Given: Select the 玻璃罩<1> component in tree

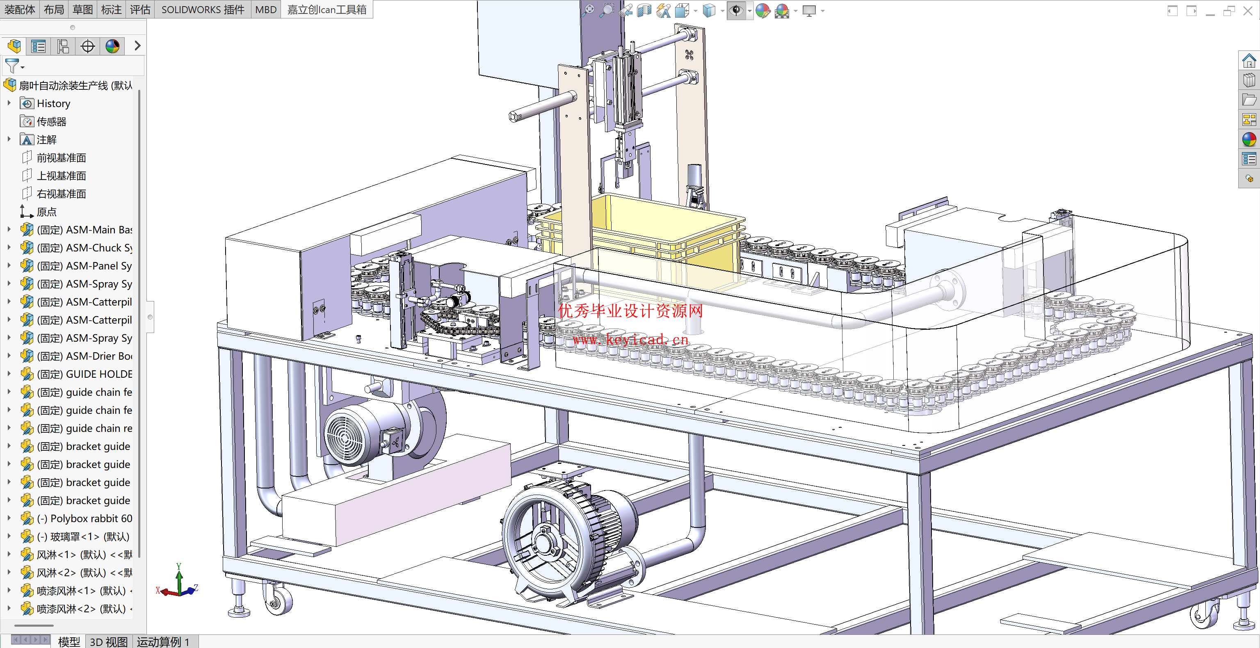Looking at the screenshot, I should pos(75,536).
